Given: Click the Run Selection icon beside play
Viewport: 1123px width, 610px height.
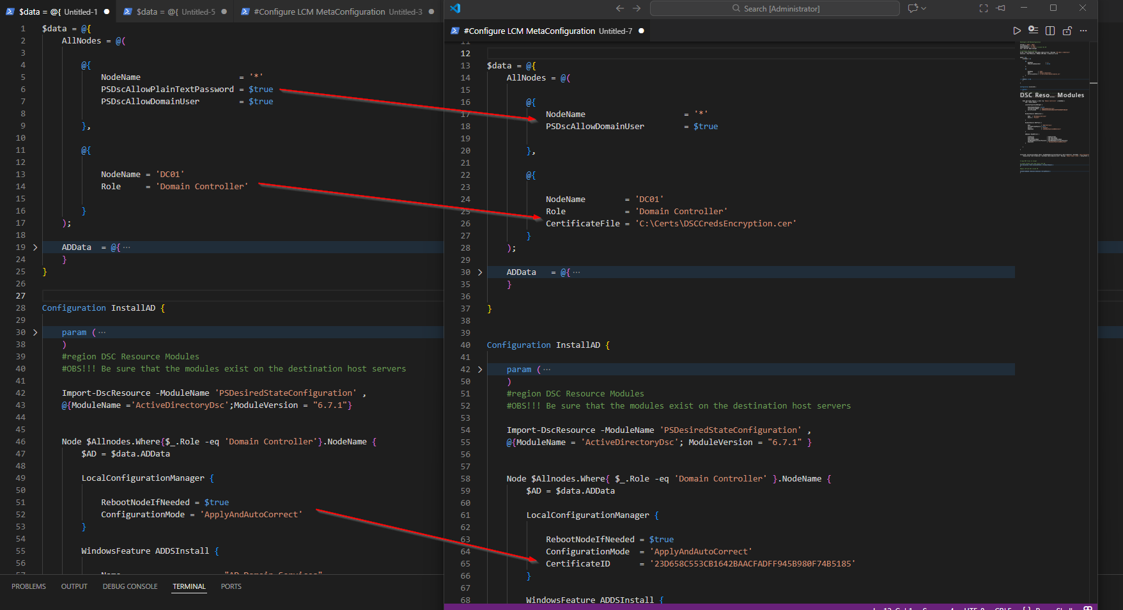Looking at the screenshot, I should tap(1034, 31).
